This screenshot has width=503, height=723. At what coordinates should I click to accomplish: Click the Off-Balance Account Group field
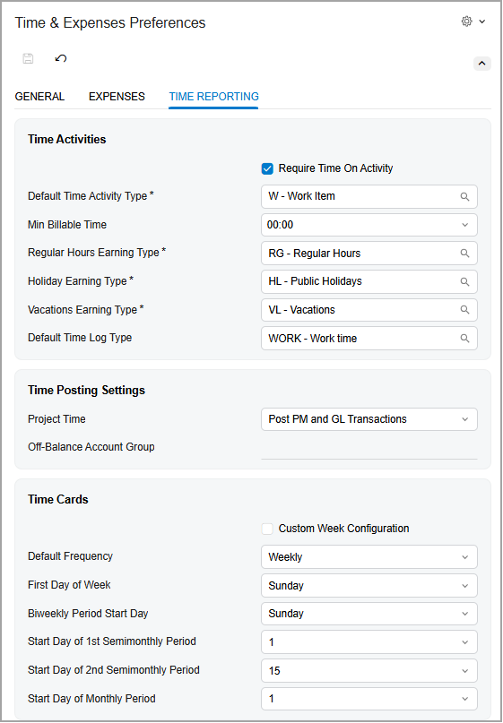point(369,447)
